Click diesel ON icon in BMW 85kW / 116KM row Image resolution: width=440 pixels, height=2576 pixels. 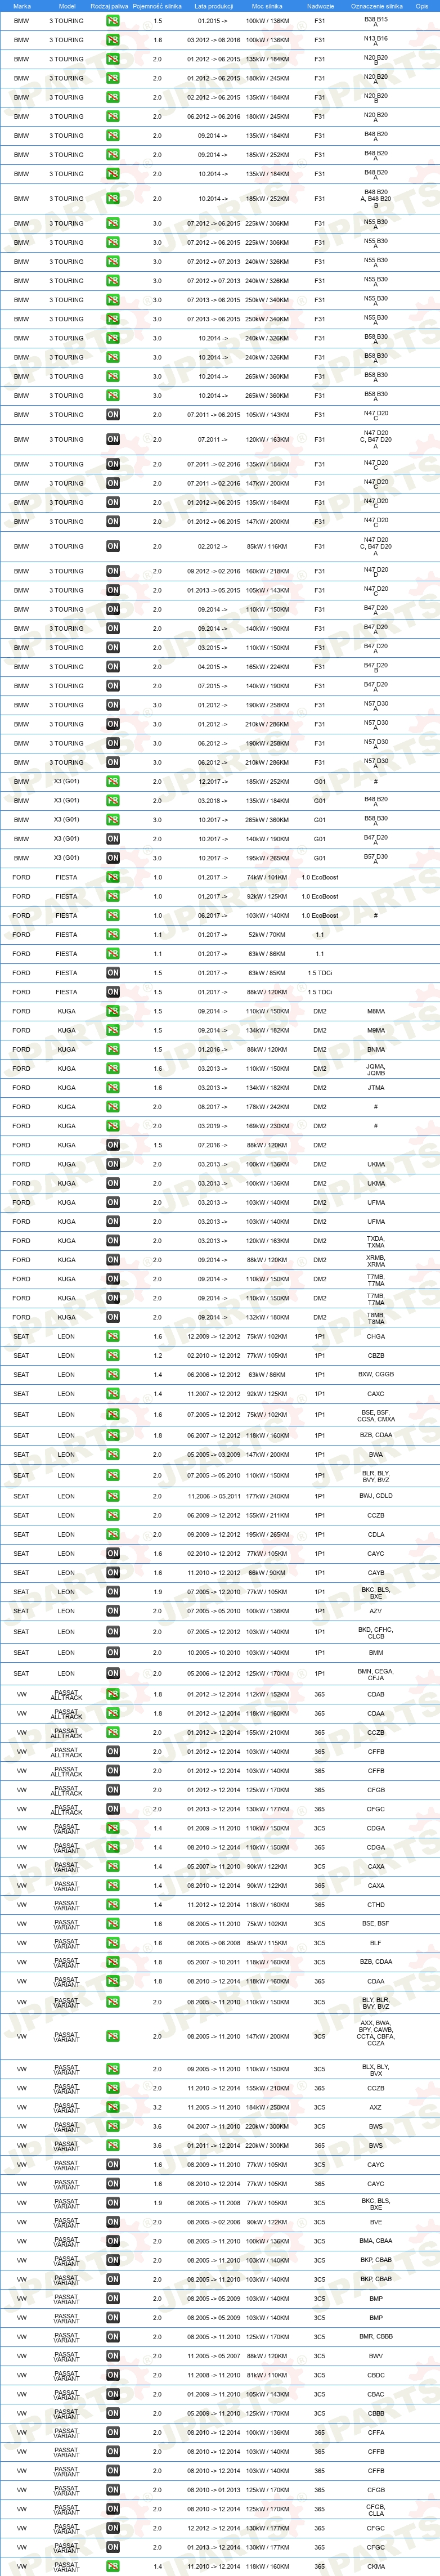pos(113,547)
